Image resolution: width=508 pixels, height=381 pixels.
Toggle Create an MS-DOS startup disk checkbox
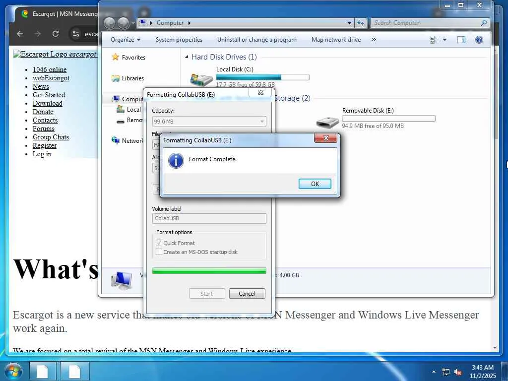pyautogui.click(x=159, y=252)
